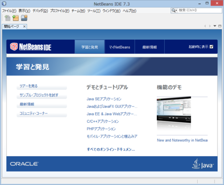
Task: Click the New Project toolbar icon
Action: pos(16,18)
